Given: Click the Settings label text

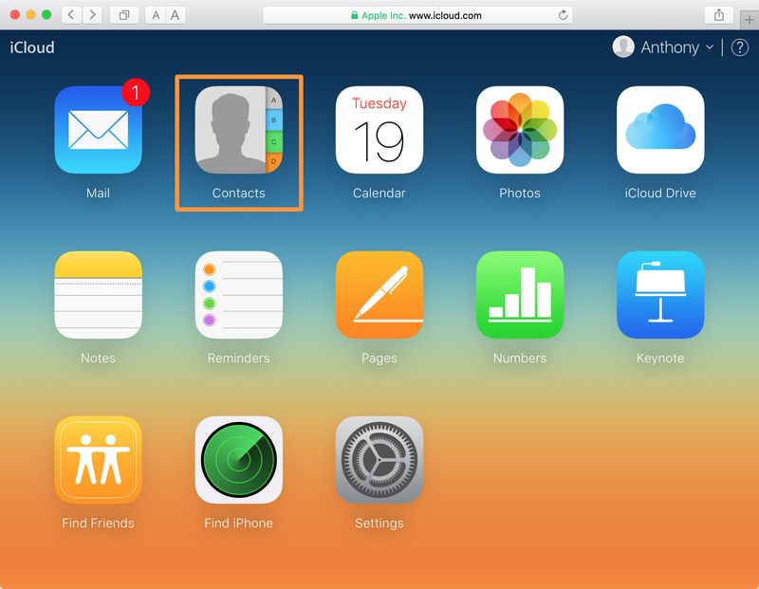Looking at the screenshot, I should tap(379, 524).
